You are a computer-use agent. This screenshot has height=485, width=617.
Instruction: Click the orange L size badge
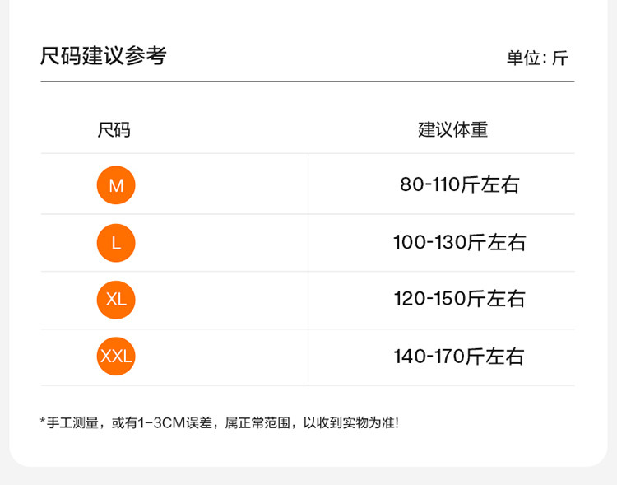pyautogui.click(x=116, y=243)
